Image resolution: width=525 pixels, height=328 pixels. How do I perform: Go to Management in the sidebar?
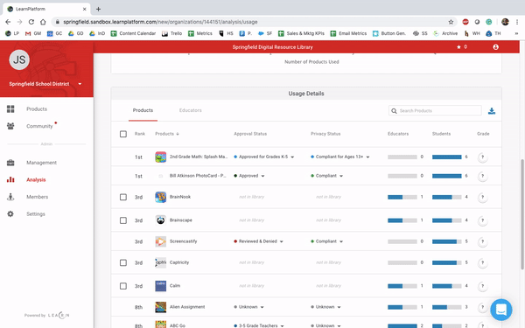click(x=41, y=163)
